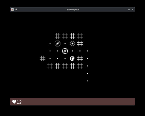Click the bright hash wall directly above the chip
145x116 pixels.
tap(72, 36)
